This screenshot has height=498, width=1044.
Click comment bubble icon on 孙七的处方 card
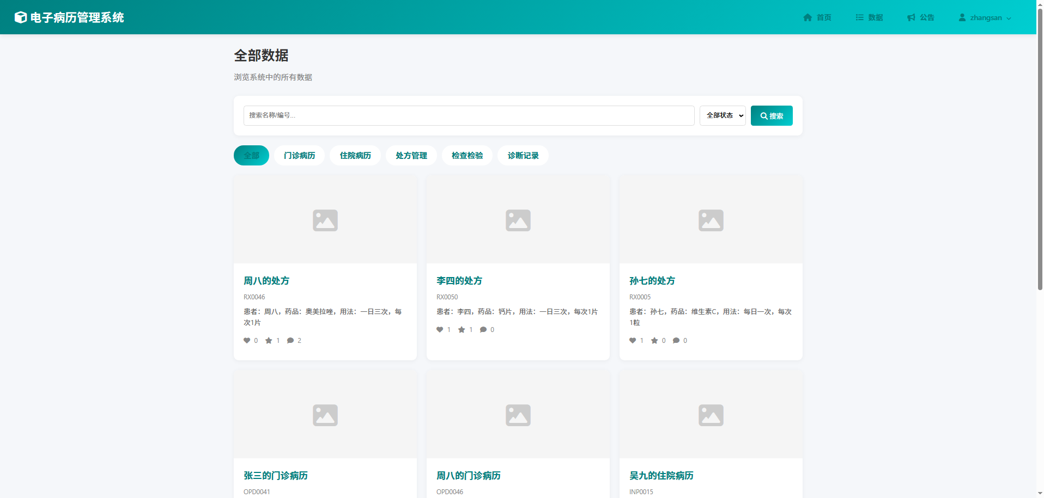676,341
